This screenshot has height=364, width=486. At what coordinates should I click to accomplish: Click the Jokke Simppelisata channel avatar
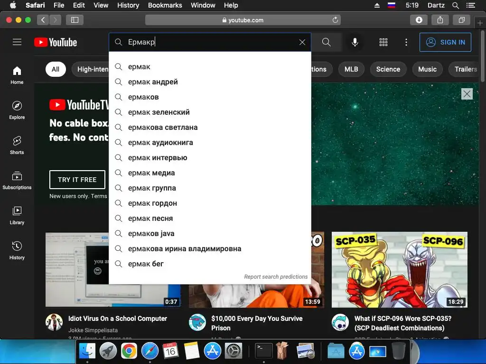(54, 322)
